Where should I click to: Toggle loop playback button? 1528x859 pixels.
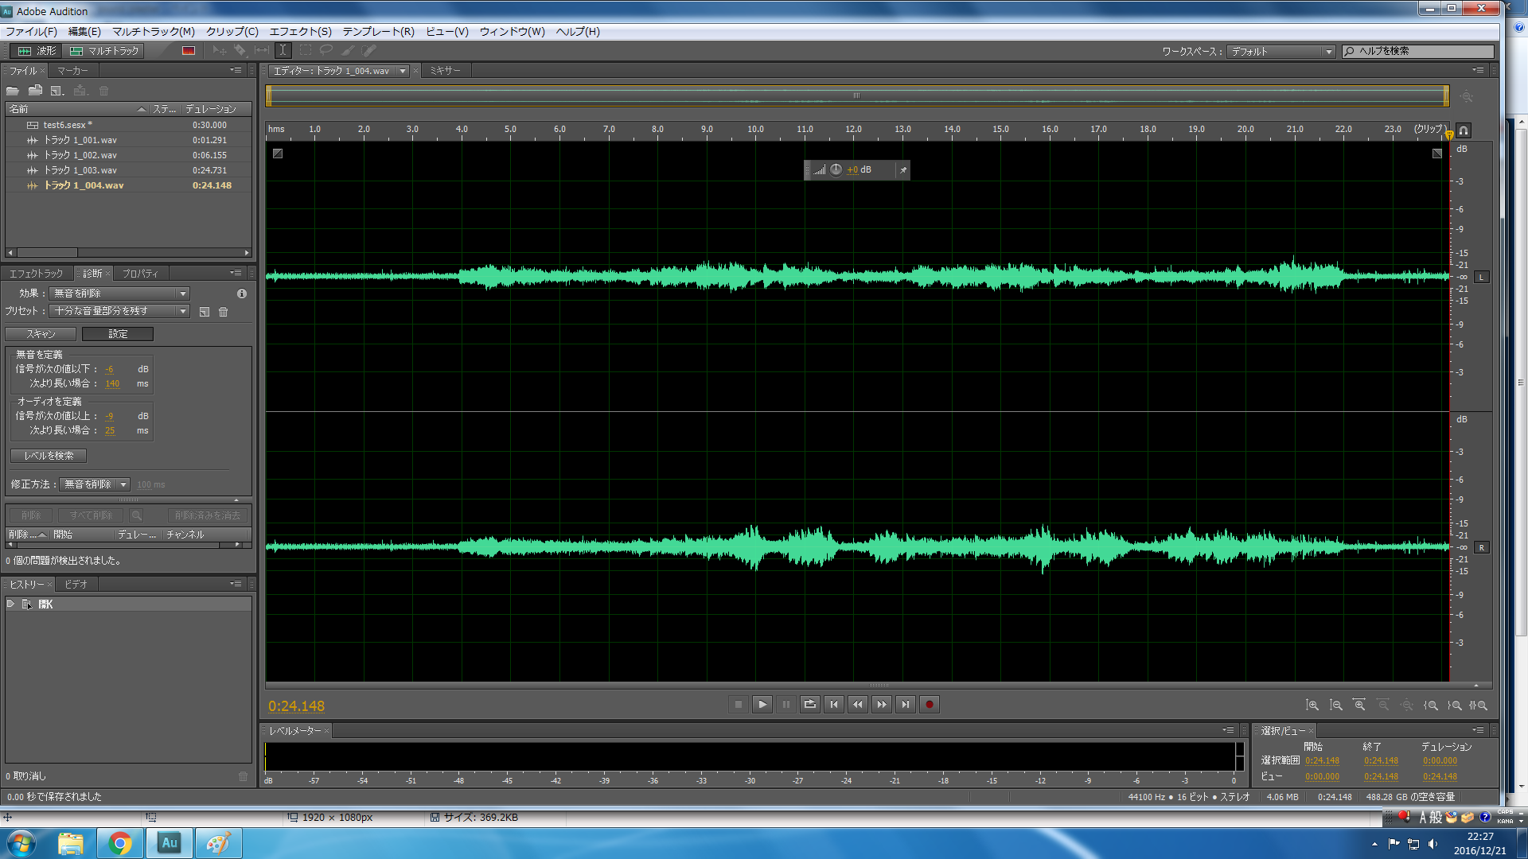(x=810, y=705)
